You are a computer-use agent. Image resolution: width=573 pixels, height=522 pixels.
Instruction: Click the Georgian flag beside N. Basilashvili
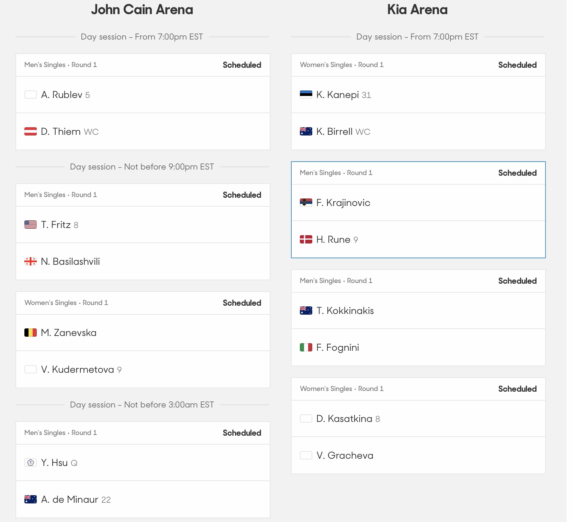31,261
